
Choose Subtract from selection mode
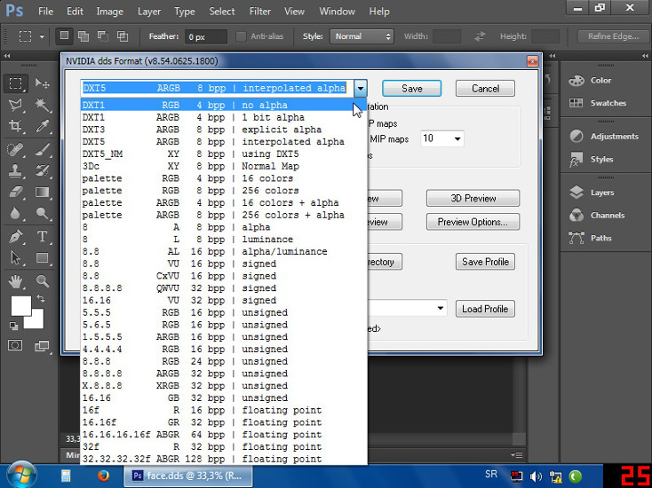pos(103,36)
